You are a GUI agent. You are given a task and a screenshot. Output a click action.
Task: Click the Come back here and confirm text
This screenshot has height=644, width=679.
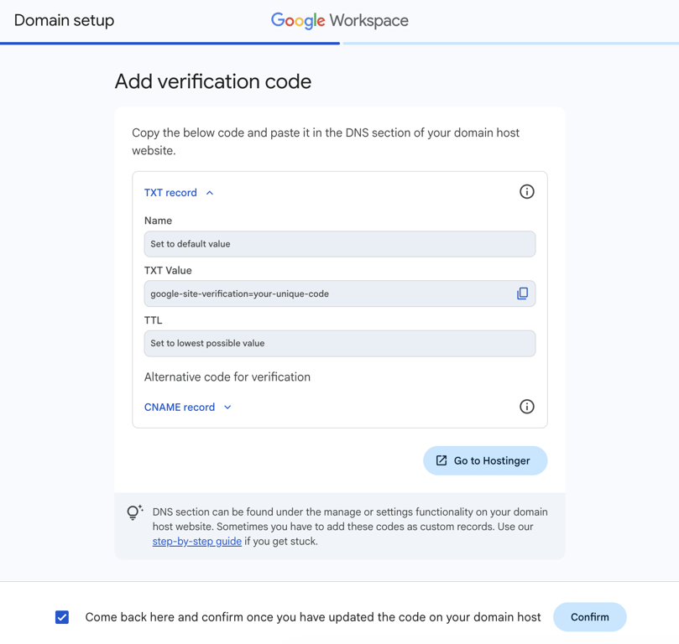pos(313,617)
